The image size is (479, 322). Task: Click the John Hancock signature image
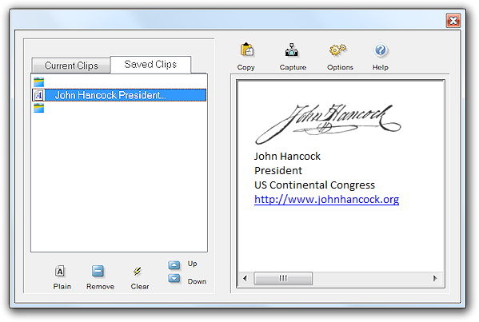click(x=328, y=124)
